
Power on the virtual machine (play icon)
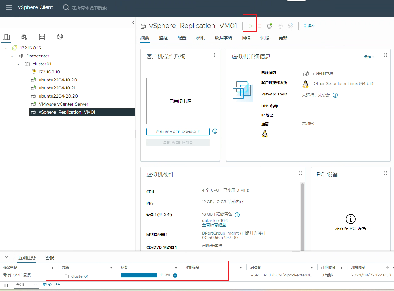point(251,26)
